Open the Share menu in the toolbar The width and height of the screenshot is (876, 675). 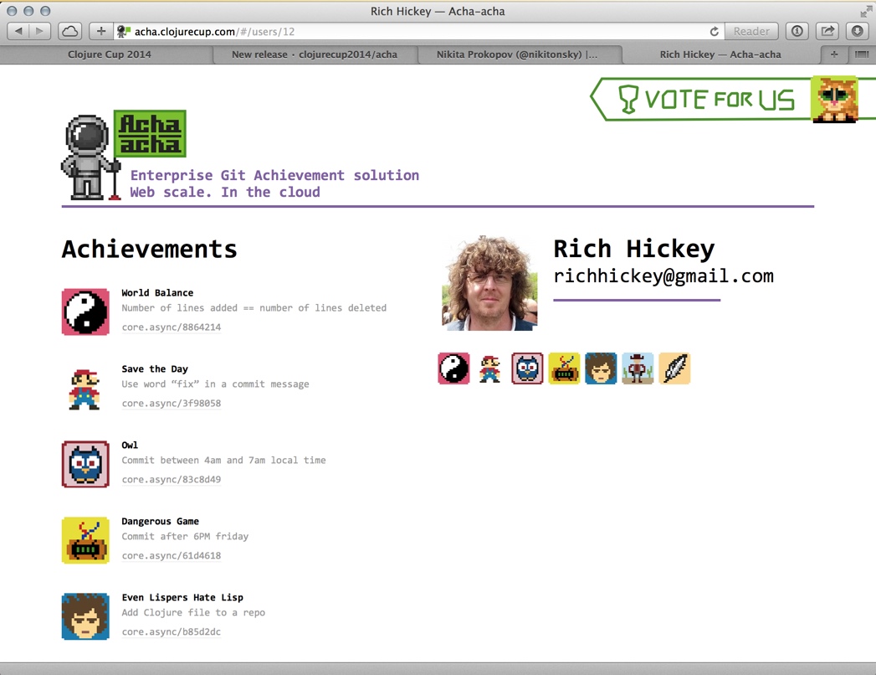827,31
